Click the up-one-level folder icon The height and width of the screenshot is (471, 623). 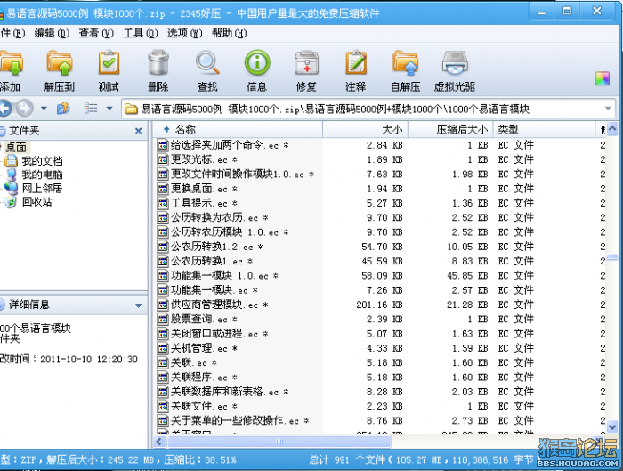click(x=63, y=108)
